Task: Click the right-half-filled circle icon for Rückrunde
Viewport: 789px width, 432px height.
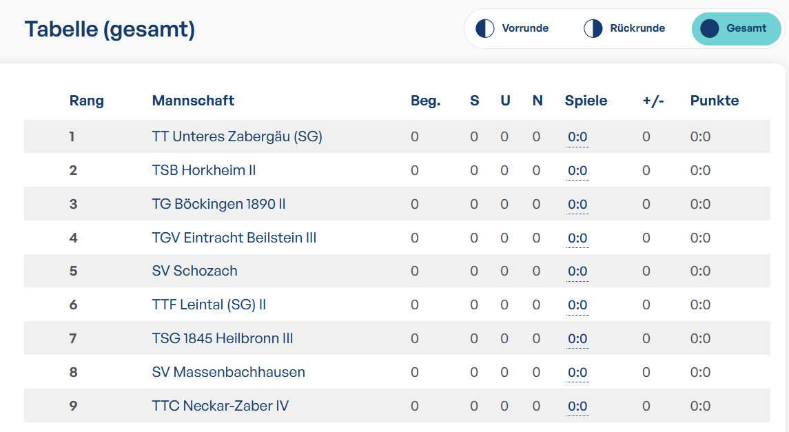Action: pyautogui.click(x=593, y=29)
